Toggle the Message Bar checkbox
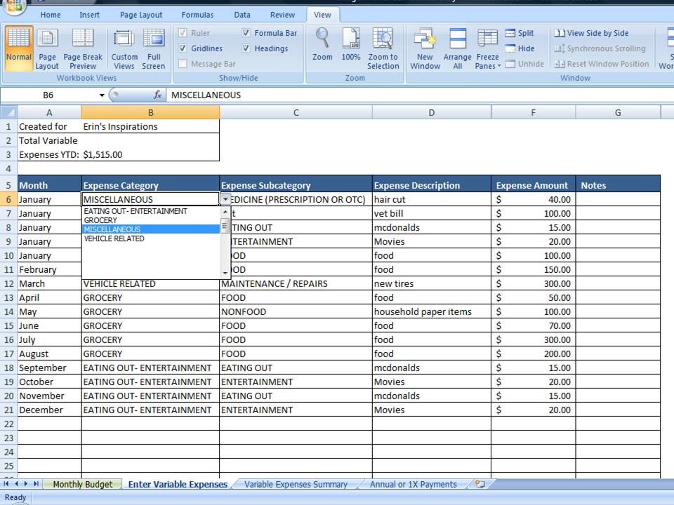Viewport: 674px width, 505px height. tap(183, 64)
